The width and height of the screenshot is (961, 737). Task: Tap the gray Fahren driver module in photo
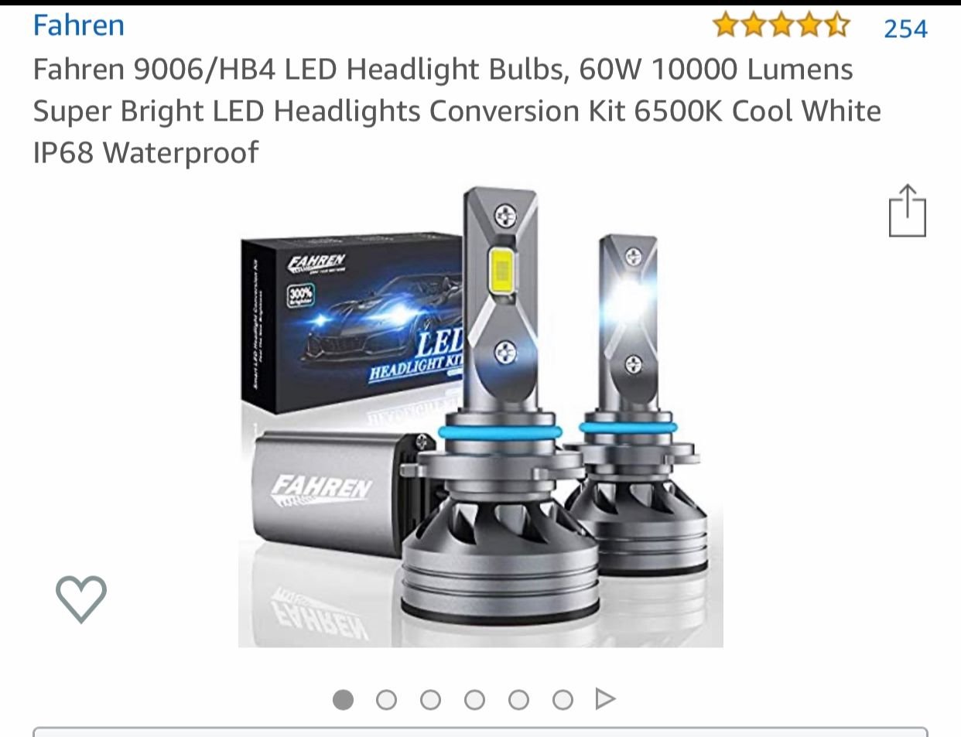[333, 493]
